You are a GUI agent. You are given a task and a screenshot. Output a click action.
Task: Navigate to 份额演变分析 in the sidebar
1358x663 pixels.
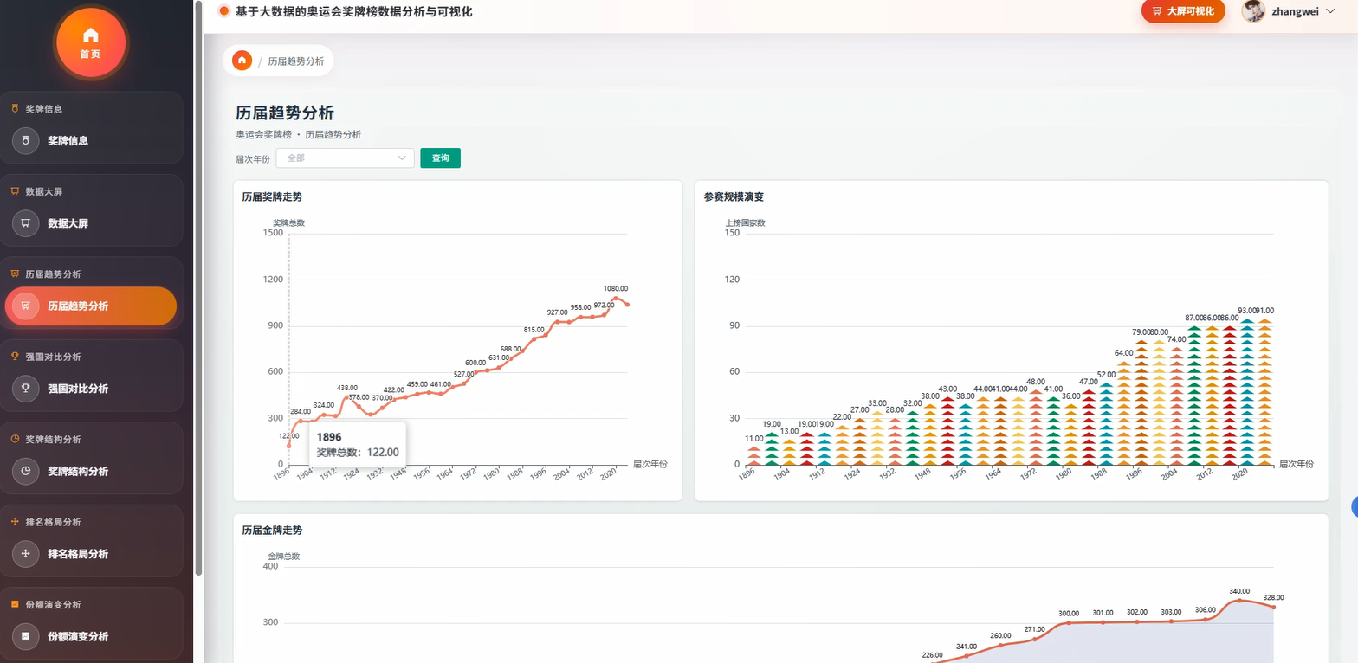click(x=91, y=636)
